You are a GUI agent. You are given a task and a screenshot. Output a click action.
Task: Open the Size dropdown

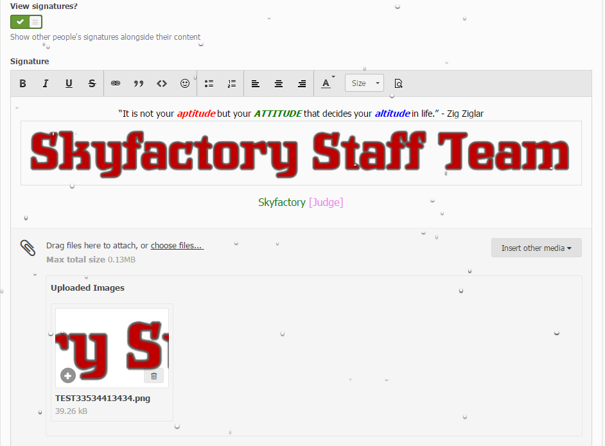click(x=364, y=83)
